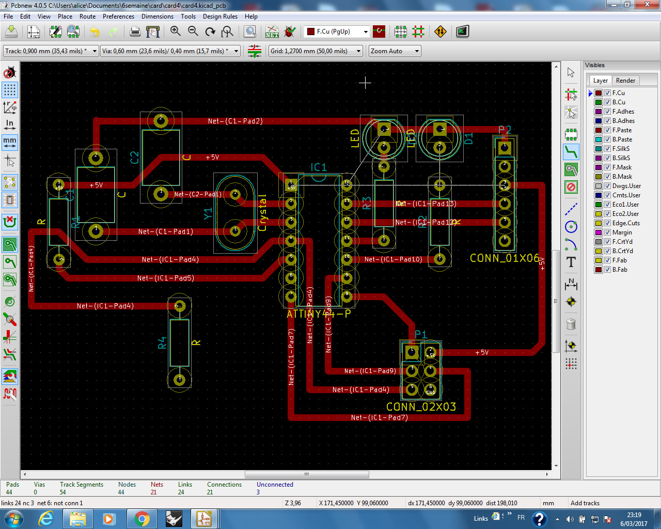661x529 pixels.
Task: Select the Add circle drawing tool
Action: (571, 227)
